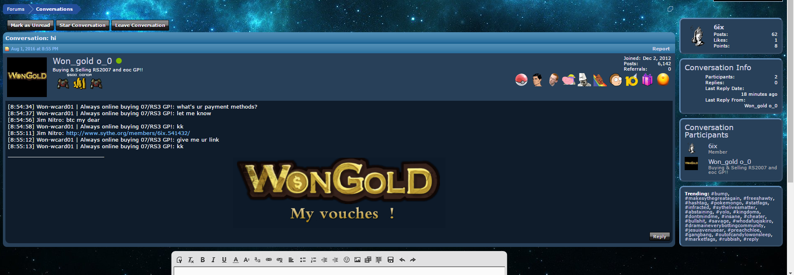Toggle BB code editor mode icon
The height and width of the screenshot is (275, 794).
[179, 260]
